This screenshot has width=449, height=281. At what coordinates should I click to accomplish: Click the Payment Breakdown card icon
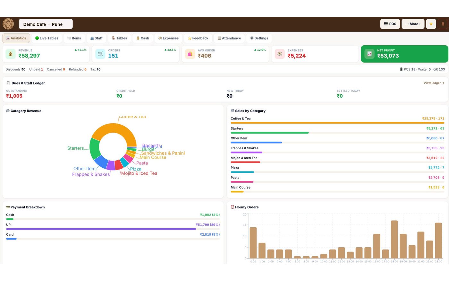pyautogui.click(x=8, y=207)
